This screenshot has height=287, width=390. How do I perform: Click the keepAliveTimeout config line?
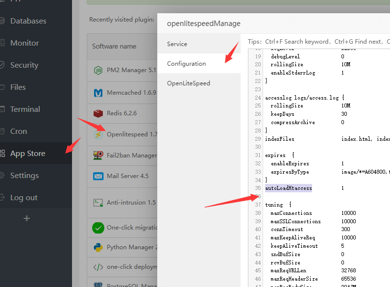pos(294,246)
